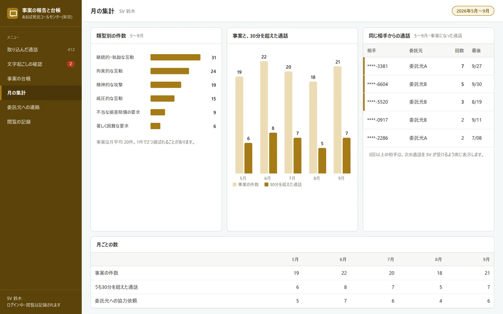Click the 412 count beside 取り込んだ通話
Screen dimensions: 503x314
pos(71,50)
